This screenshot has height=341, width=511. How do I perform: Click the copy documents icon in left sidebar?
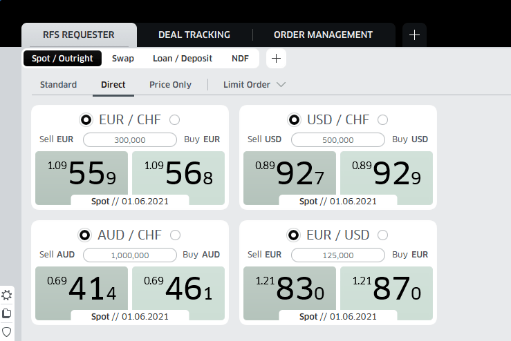tap(7, 313)
